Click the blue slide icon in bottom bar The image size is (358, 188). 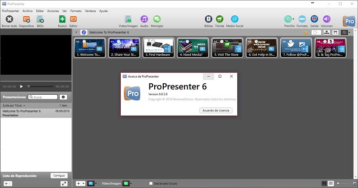click(91, 183)
